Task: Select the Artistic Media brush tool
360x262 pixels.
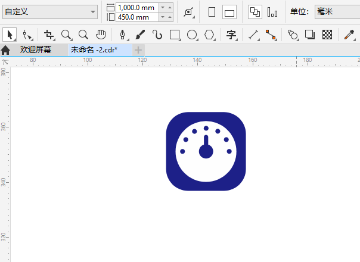Action: point(140,35)
